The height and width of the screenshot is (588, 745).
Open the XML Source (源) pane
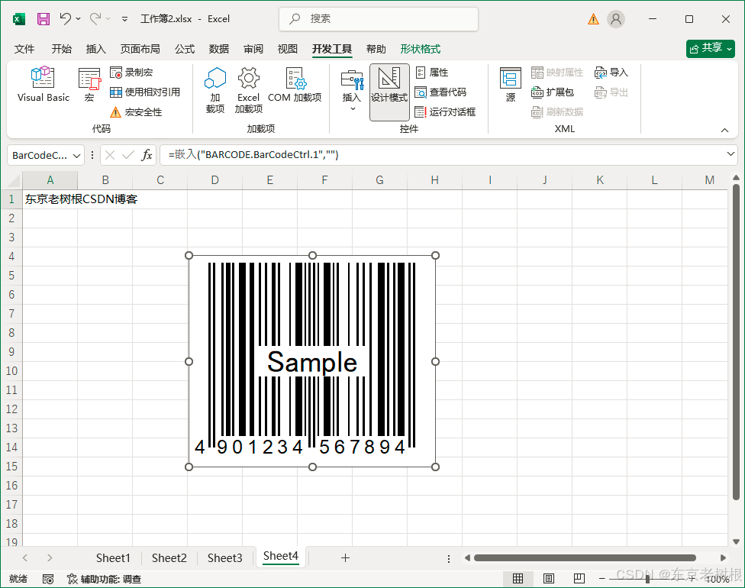click(511, 85)
